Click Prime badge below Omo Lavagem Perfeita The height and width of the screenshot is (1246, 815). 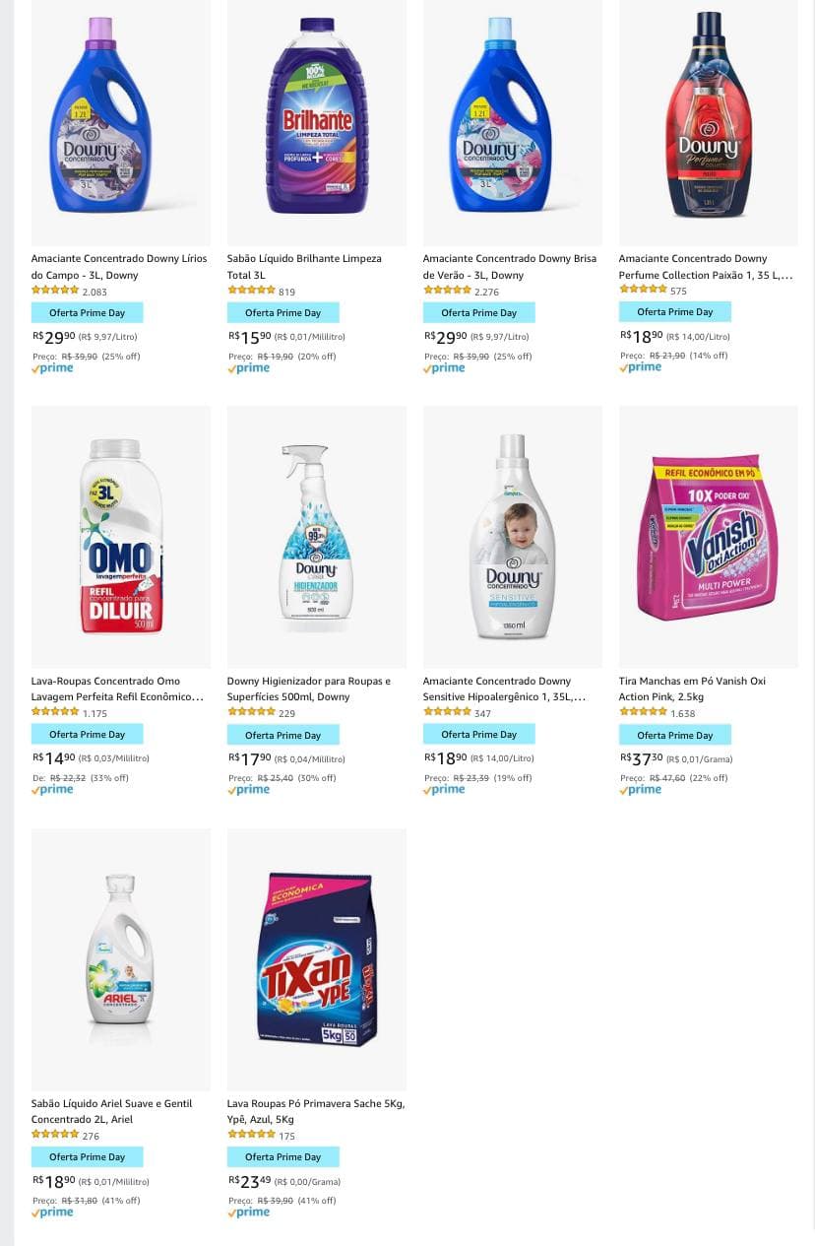coord(52,790)
